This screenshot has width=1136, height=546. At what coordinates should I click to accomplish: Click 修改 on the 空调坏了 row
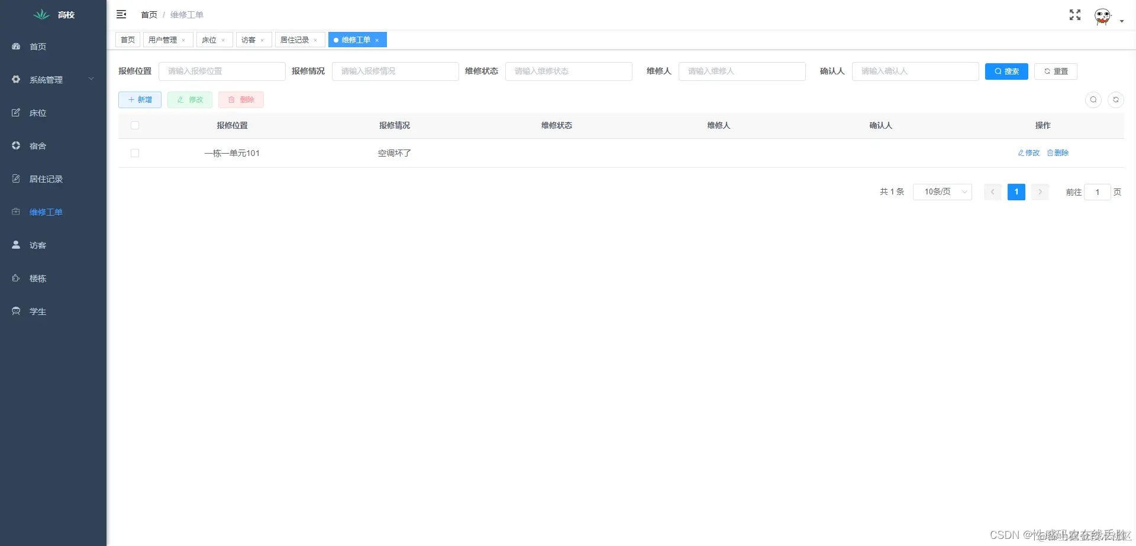point(1028,153)
